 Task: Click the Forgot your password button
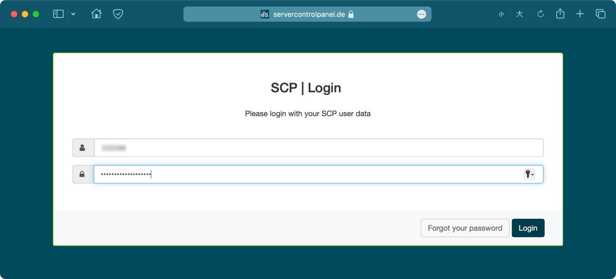[465, 228]
